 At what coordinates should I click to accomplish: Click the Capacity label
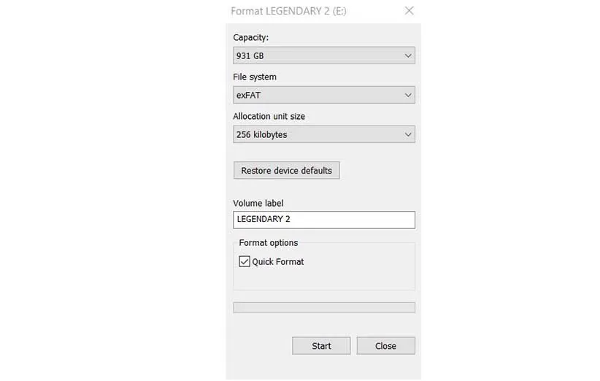coord(251,37)
